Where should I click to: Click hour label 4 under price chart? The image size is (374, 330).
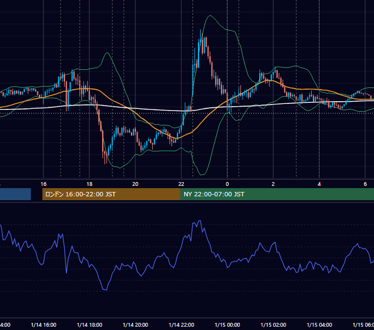click(319, 184)
